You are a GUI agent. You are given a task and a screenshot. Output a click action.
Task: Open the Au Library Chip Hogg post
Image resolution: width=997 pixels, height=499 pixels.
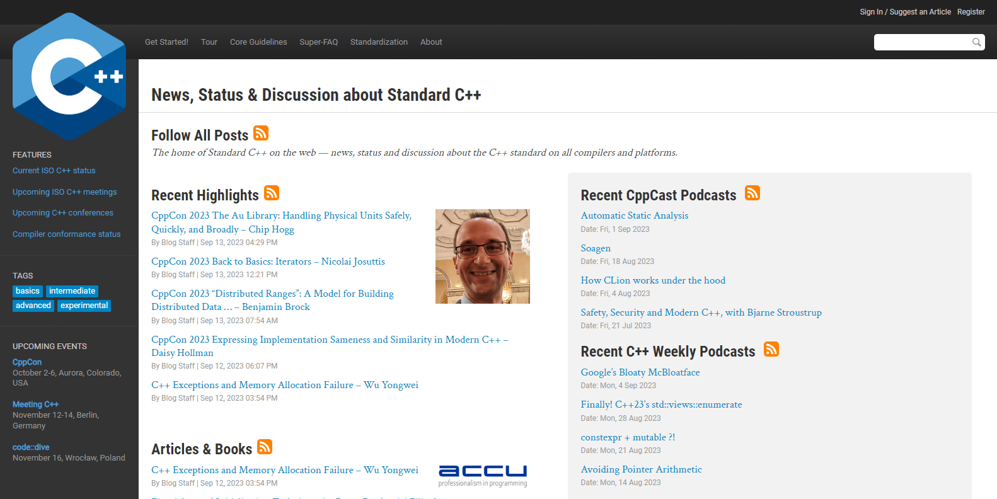click(x=281, y=222)
